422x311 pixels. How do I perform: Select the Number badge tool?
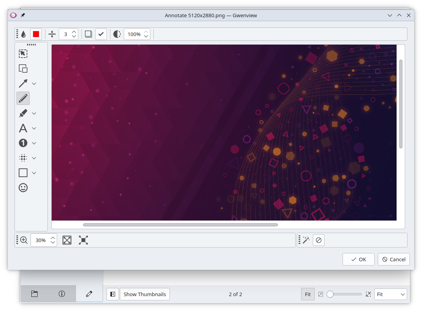coord(23,143)
